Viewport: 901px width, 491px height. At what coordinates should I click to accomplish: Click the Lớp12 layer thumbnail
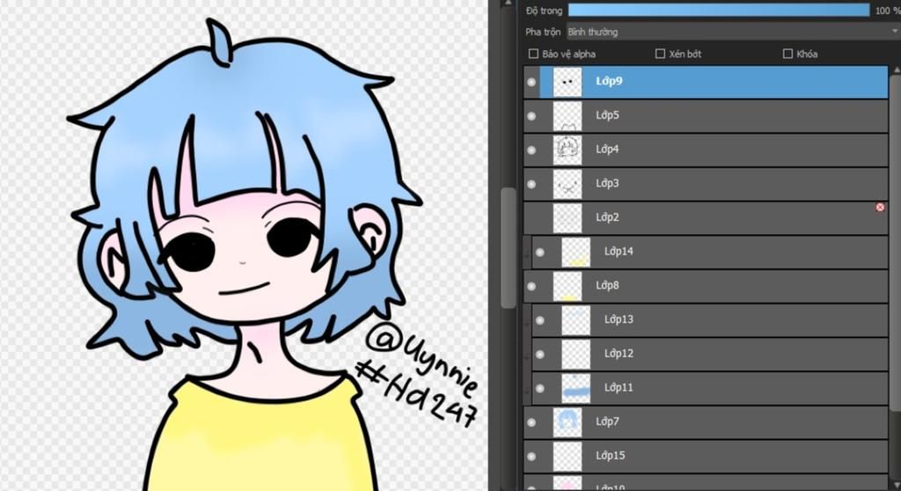(575, 354)
